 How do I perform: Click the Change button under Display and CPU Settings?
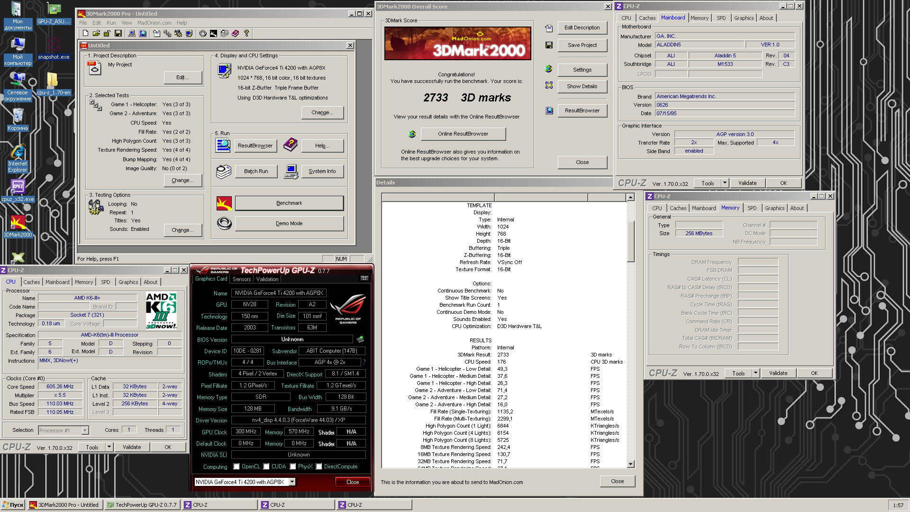[322, 112]
